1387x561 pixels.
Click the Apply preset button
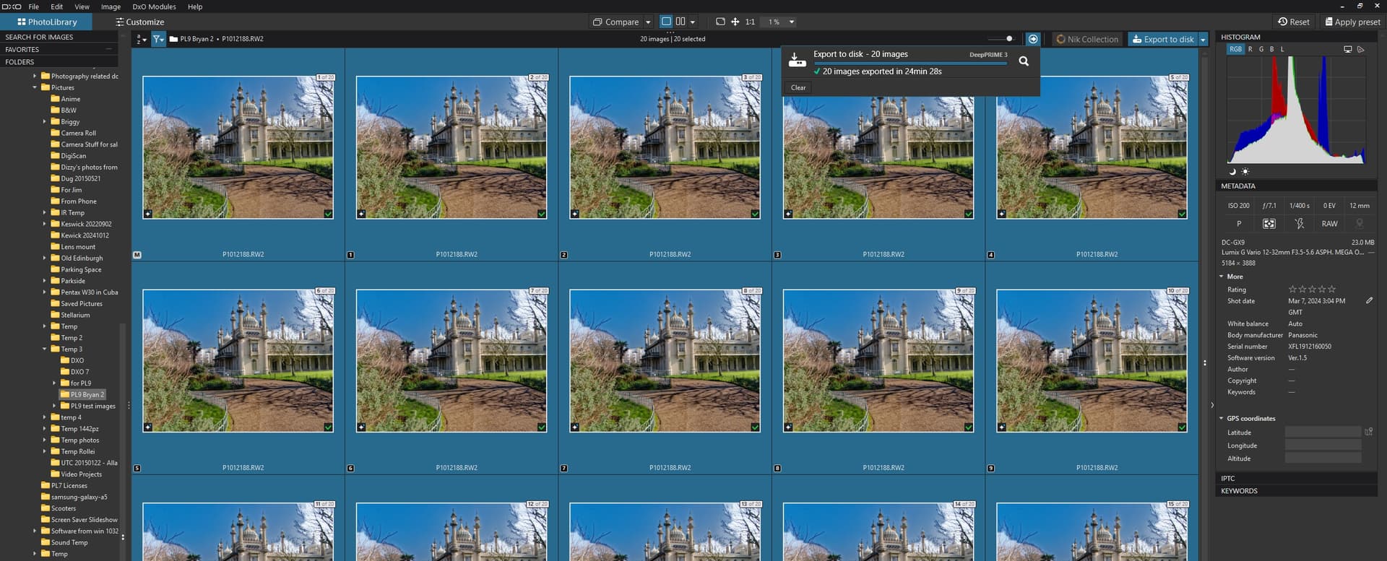click(x=1352, y=22)
